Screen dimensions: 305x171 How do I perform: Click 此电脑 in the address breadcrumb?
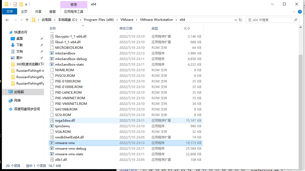(47, 20)
